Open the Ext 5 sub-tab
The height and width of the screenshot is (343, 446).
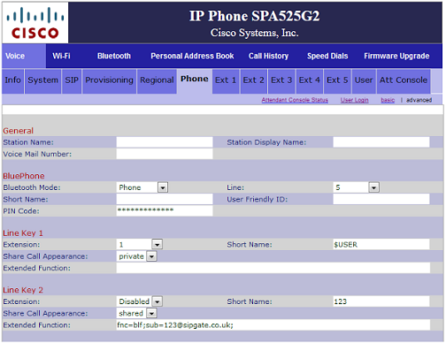pos(337,81)
